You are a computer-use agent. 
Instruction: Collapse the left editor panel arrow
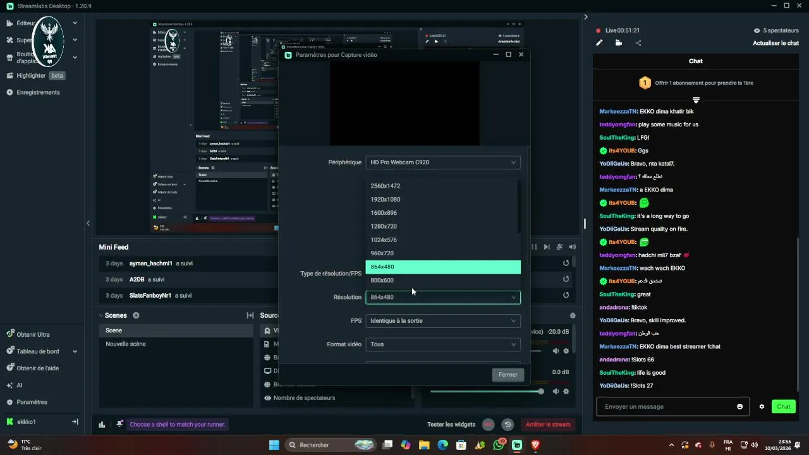[88, 223]
